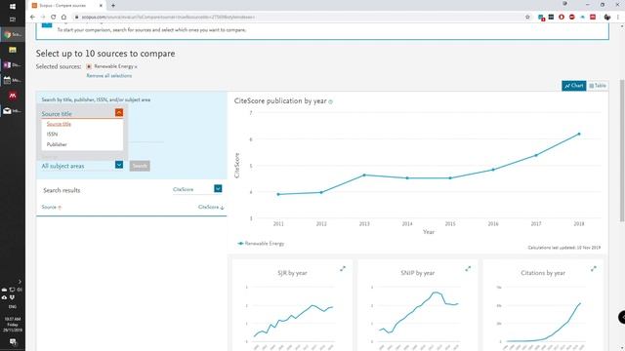The image size is (625, 351).
Task: Open the red circle Opera-style extension
Action: click(x=562, y=18)
